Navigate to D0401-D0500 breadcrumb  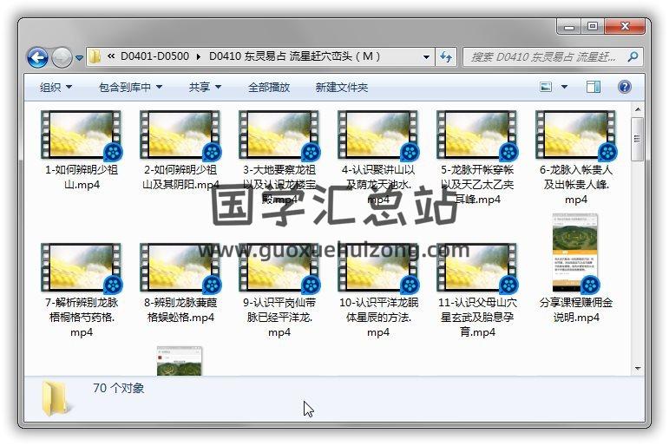(x=154, y=56)
